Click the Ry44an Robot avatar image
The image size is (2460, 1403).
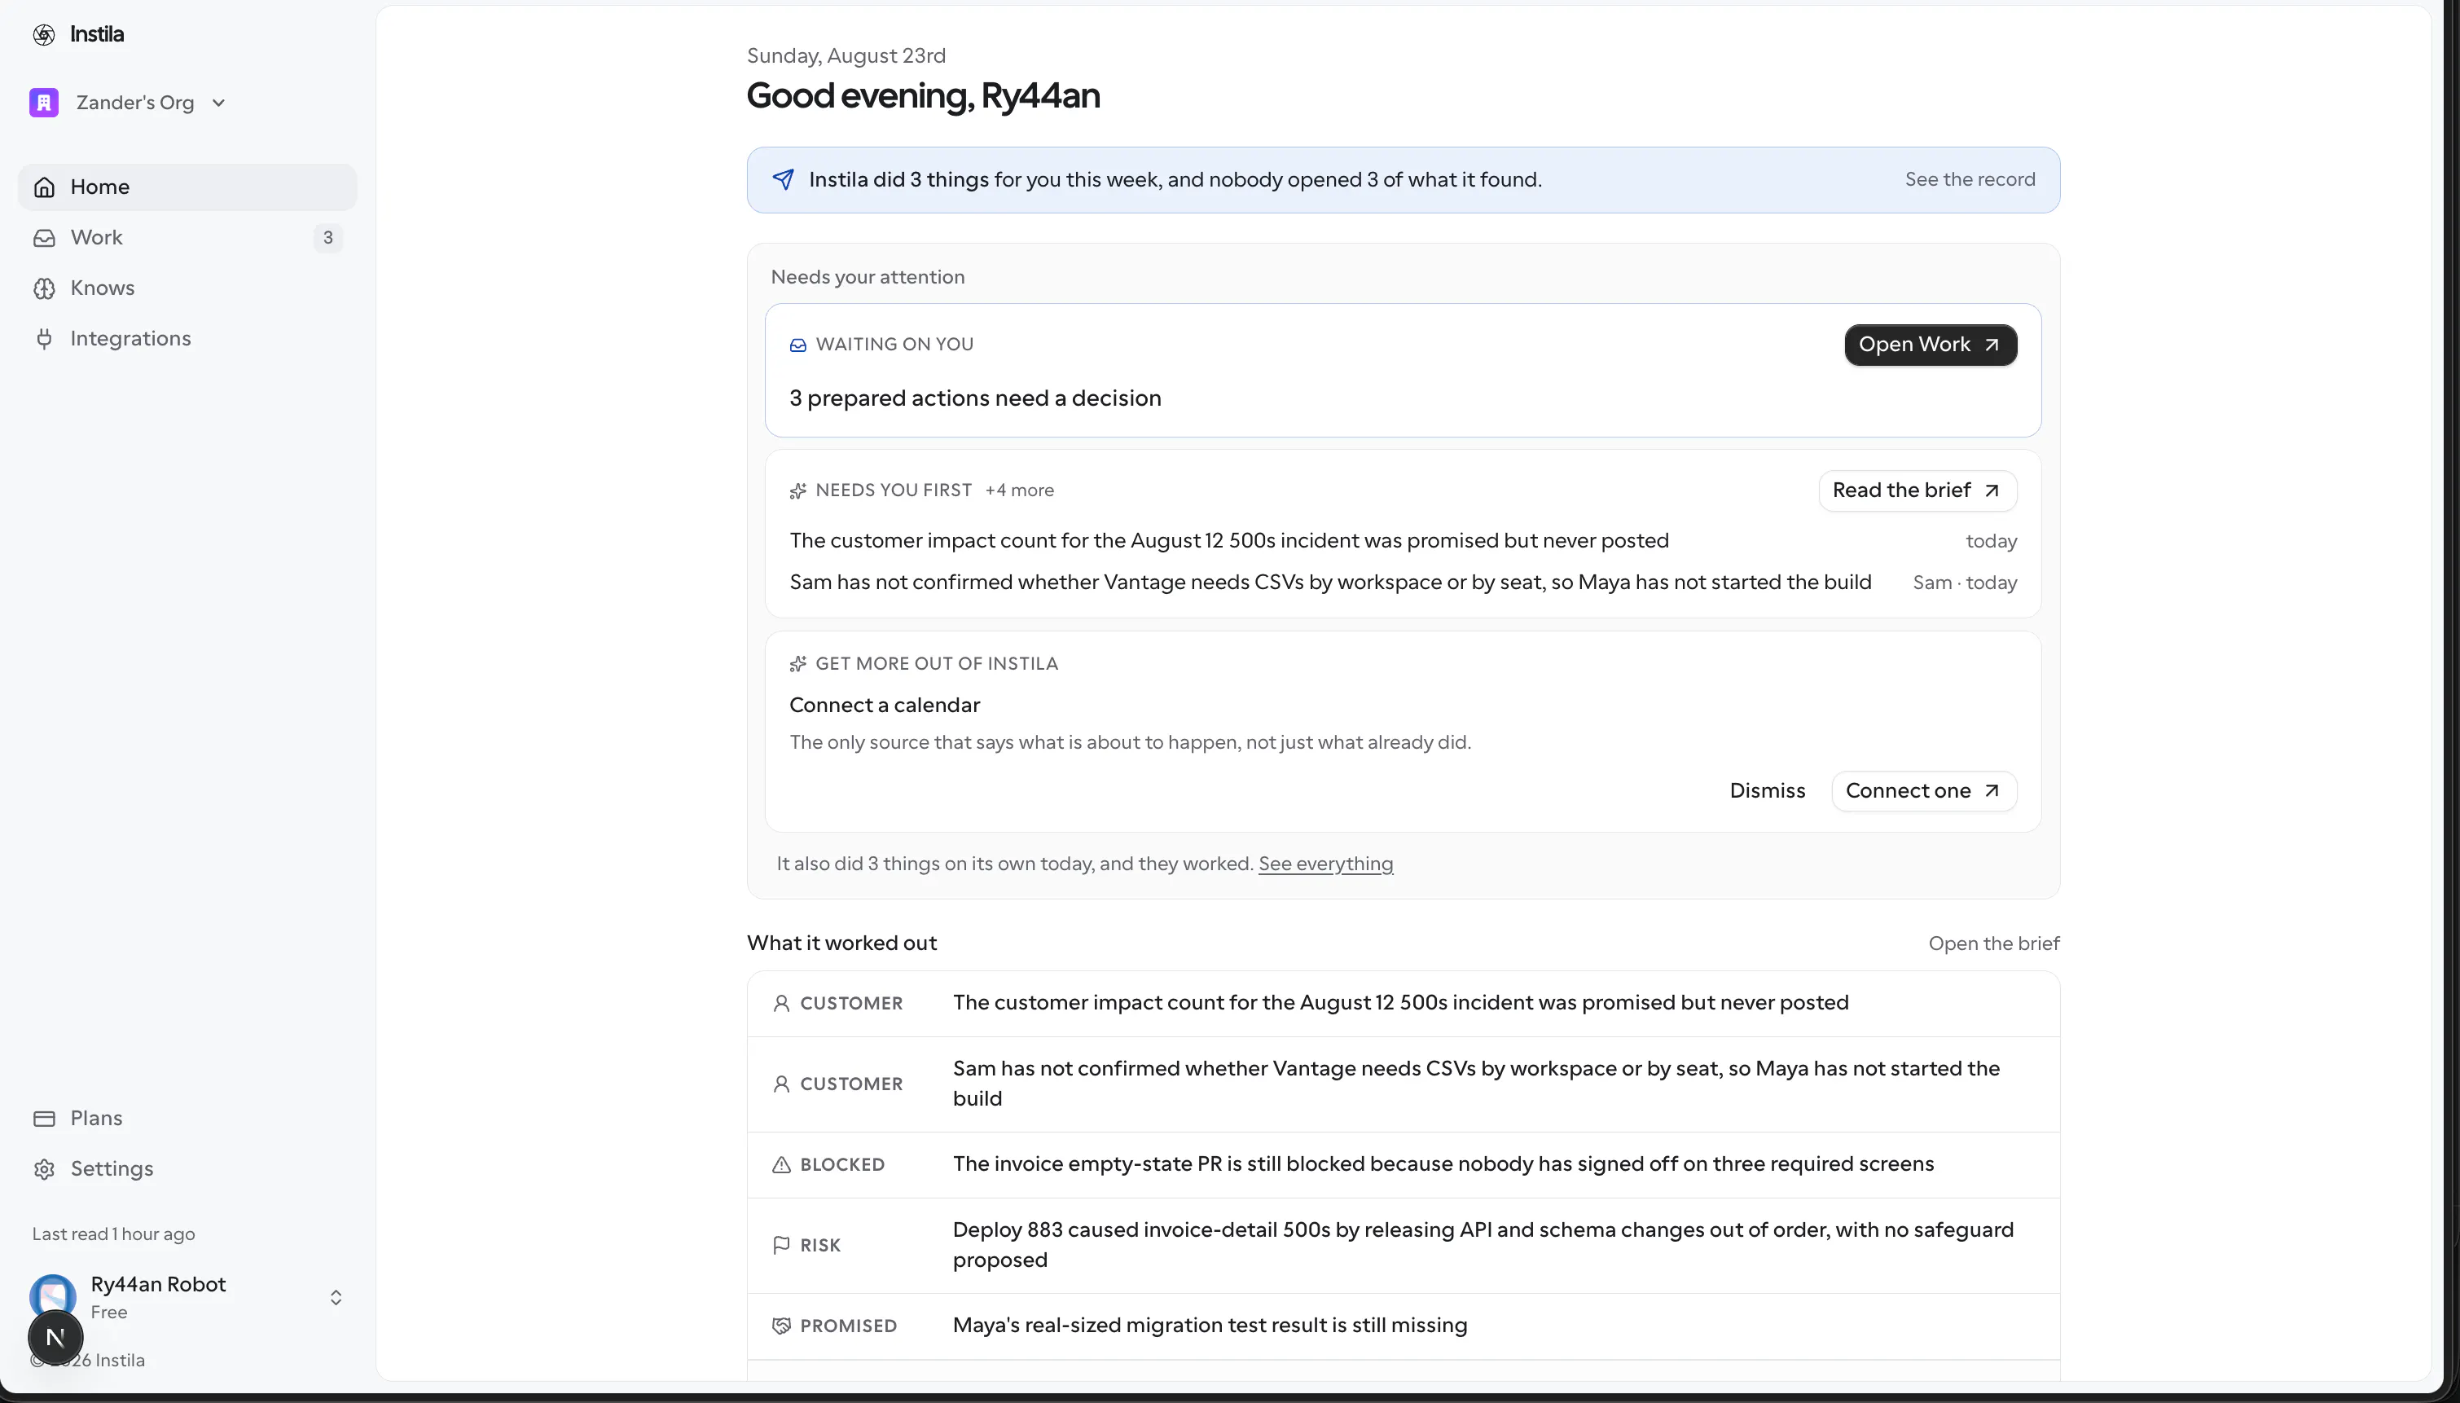pos(53,1293)
